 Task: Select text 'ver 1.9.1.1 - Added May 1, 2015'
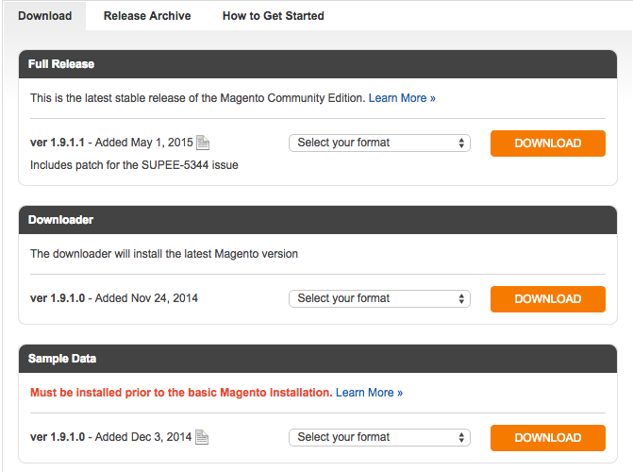click(x=111, y=143)
